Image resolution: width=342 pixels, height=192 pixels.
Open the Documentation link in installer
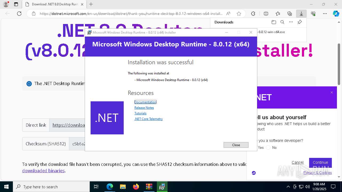coord(145,102)
